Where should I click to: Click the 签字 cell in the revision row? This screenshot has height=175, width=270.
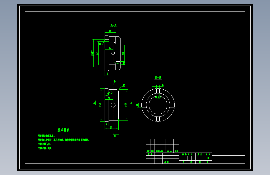point(169,151)
